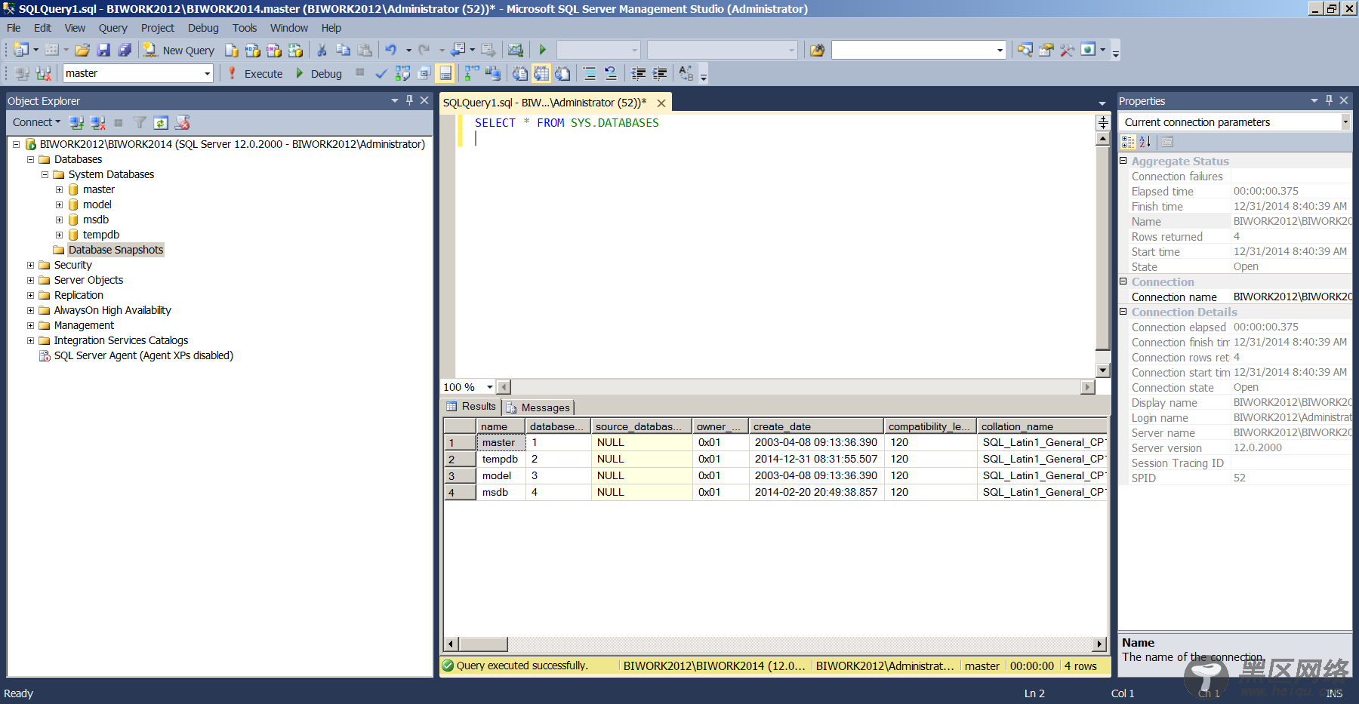
Task: Click the Disconnect icon in Object Explorer
Action: 97,122
